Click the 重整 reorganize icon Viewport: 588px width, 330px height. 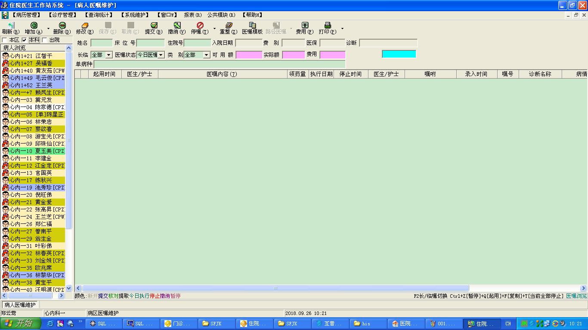pos(229,25)
